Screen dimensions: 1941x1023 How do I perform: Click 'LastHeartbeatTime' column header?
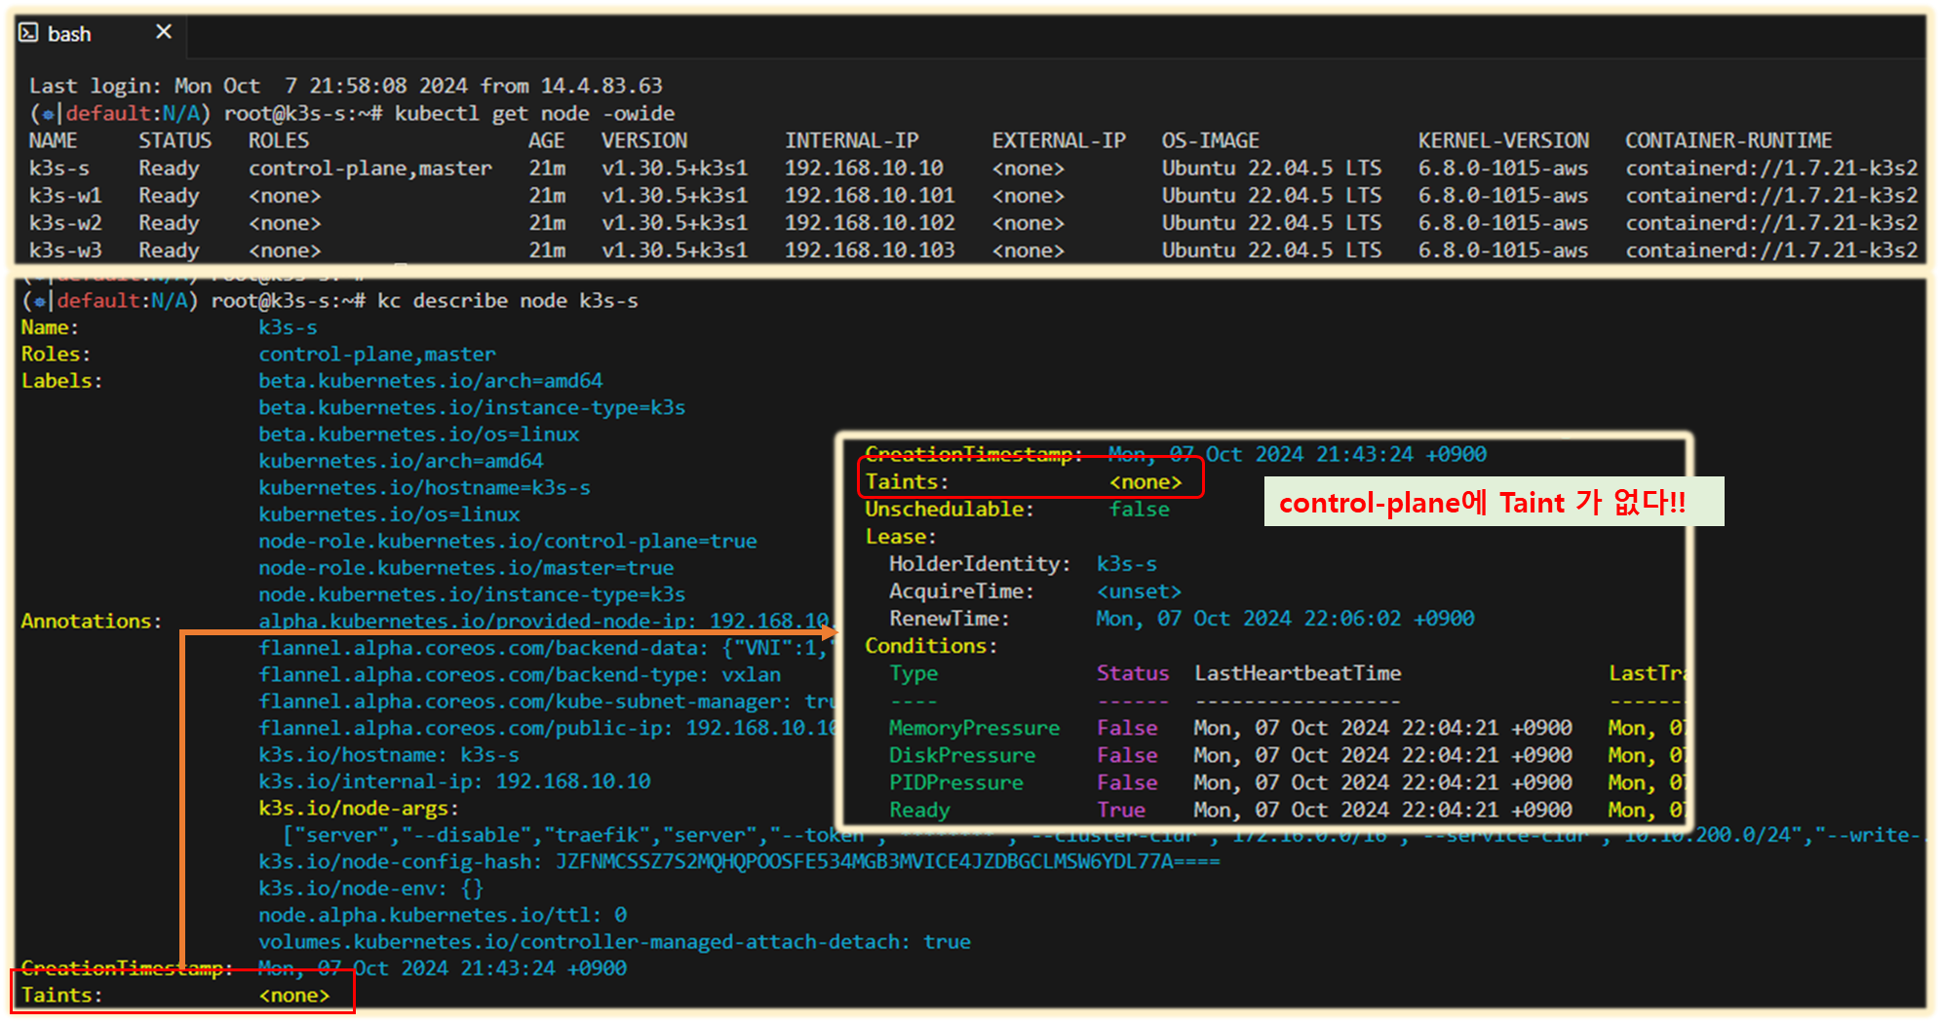(1298, 673)
